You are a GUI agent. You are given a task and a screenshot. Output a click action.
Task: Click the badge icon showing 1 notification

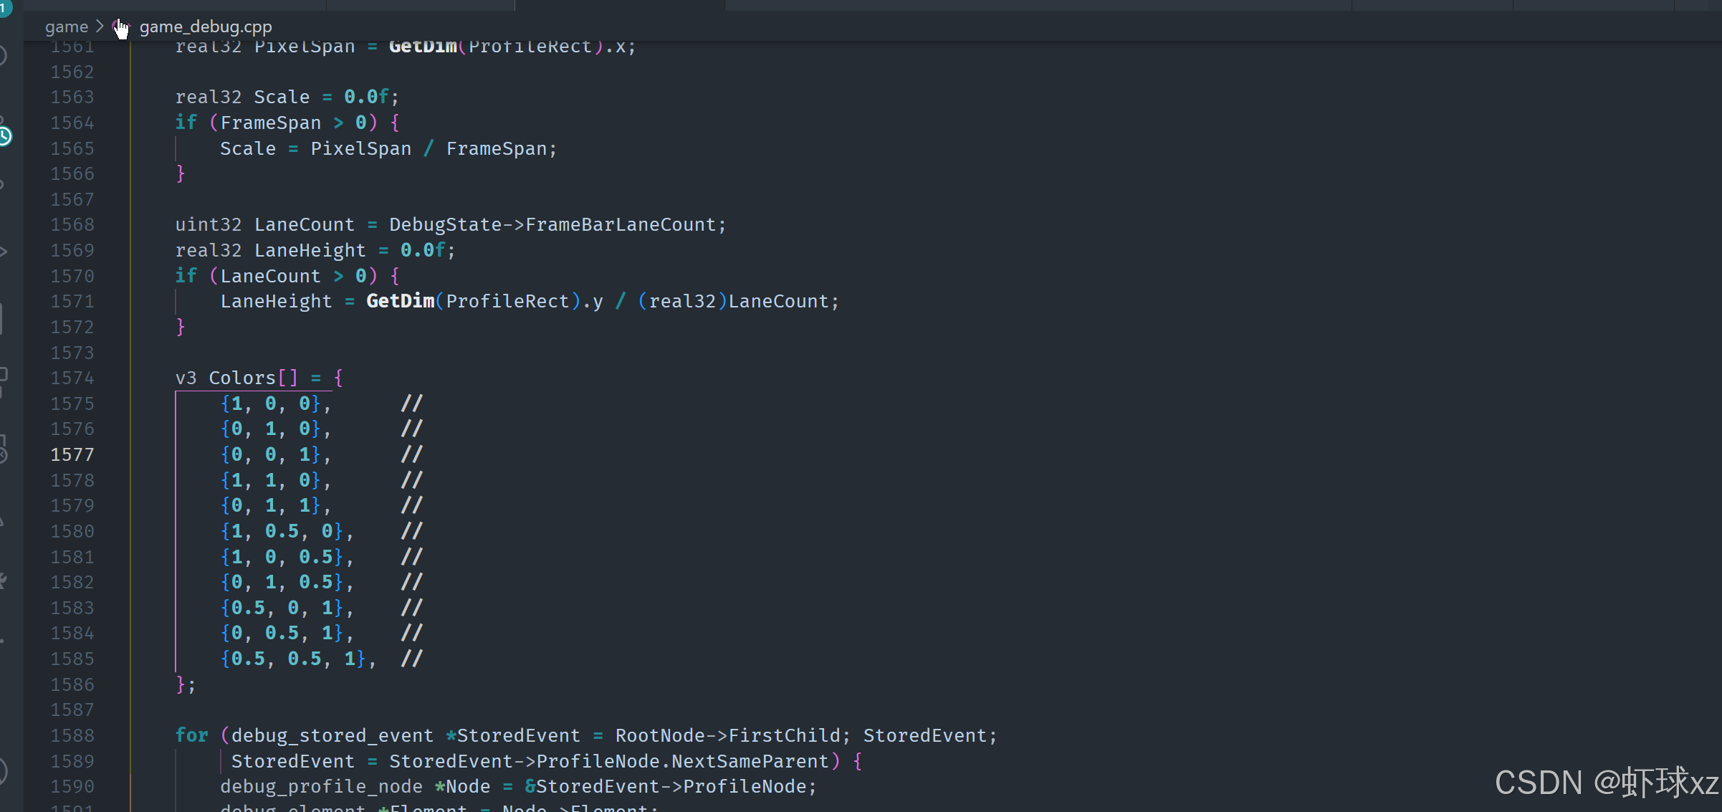[4, 8]
